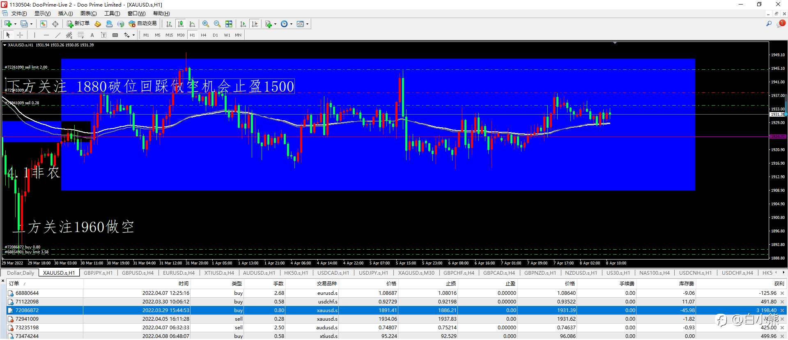
Task: Switch to the GBPUSD.s,H4 chart tab
Action: pos(138,273)
